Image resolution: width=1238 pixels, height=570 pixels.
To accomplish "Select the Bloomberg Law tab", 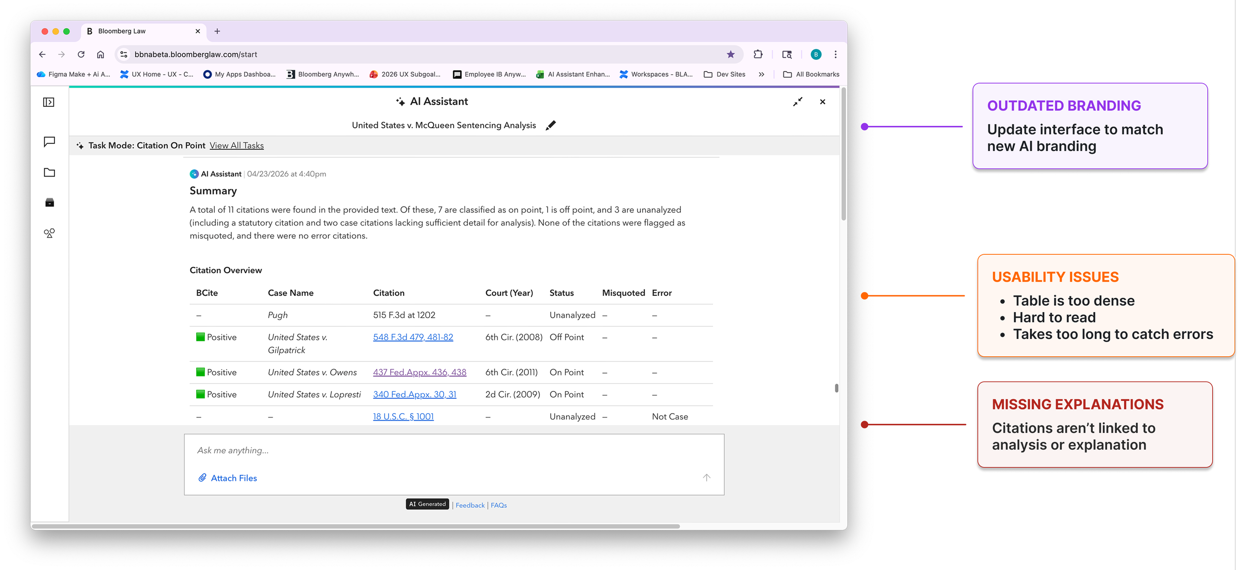I will [x=144, y=31].
